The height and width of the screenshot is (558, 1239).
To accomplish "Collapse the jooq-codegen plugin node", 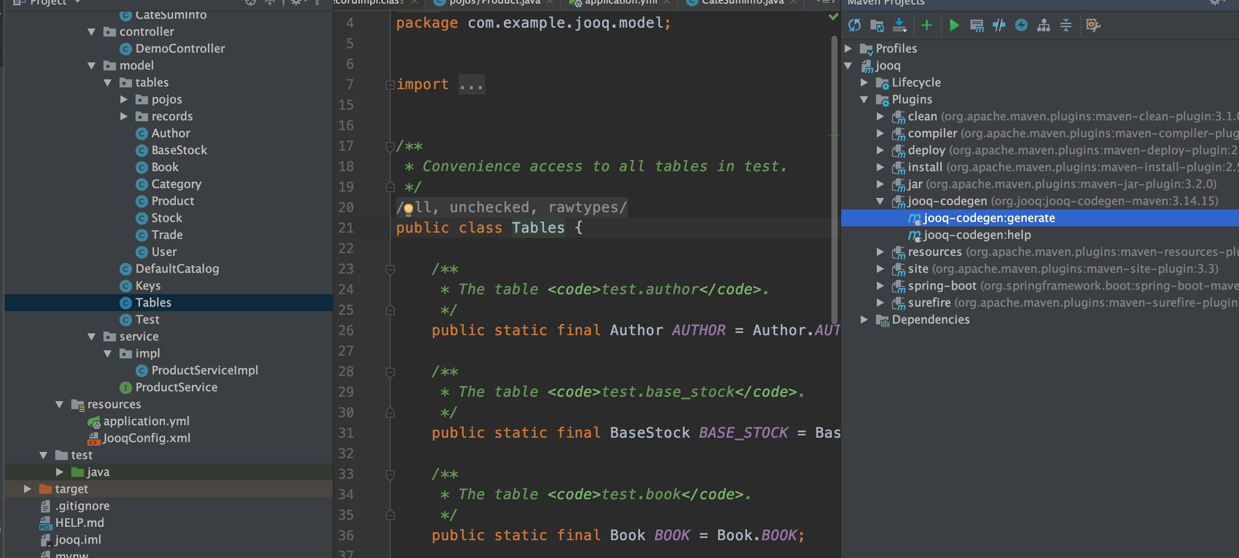I will [880, 201].
